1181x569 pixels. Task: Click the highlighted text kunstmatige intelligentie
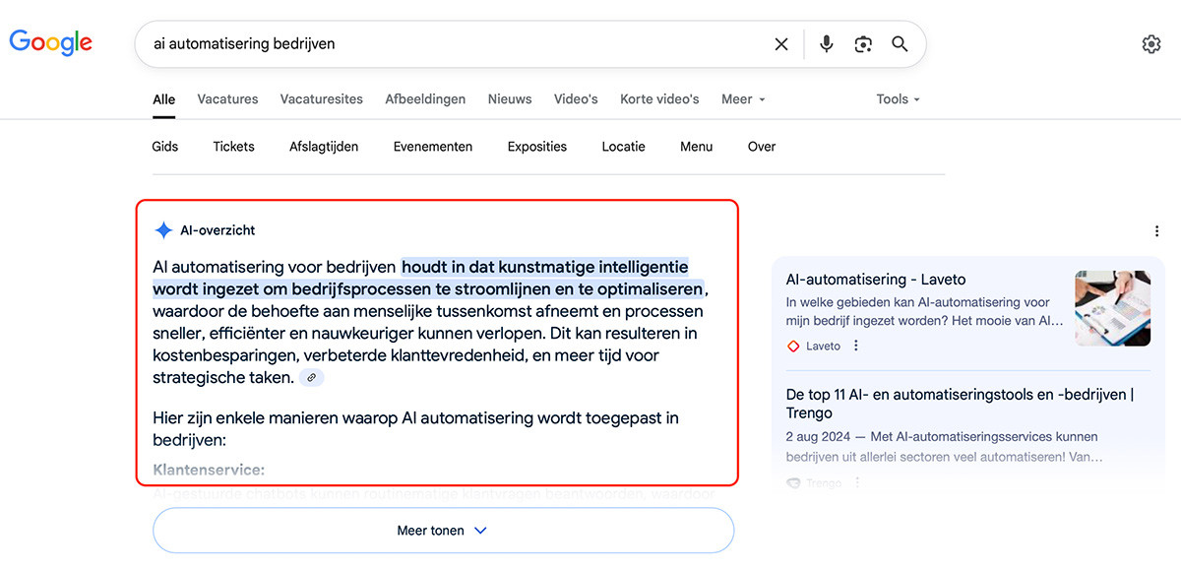click(x=593, y=267)
